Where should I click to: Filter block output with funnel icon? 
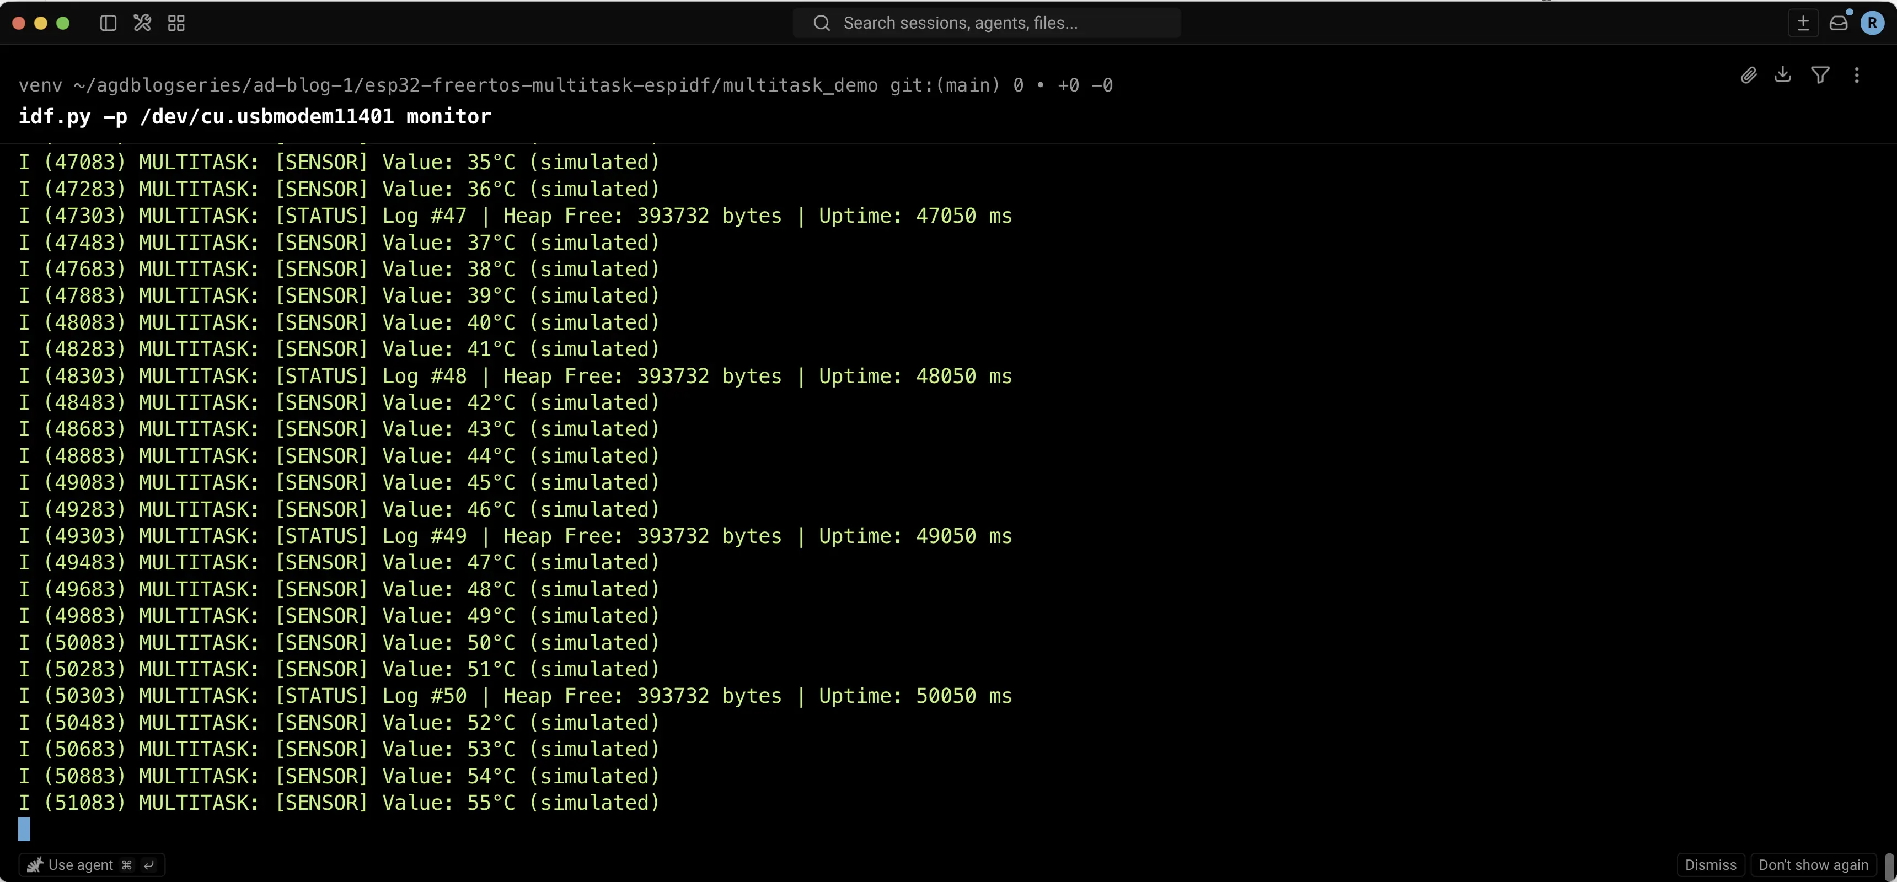coord(1820,75)
